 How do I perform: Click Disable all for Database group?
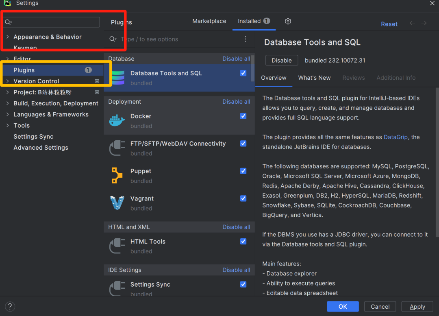click(236, 59)
